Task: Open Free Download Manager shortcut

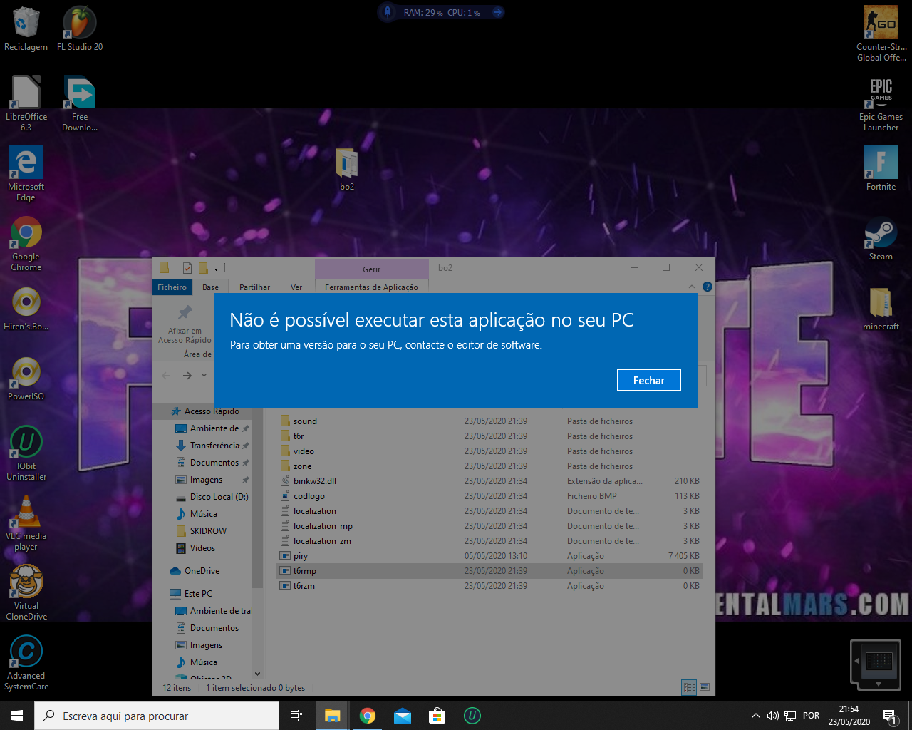Action: (x=80, y=103)
